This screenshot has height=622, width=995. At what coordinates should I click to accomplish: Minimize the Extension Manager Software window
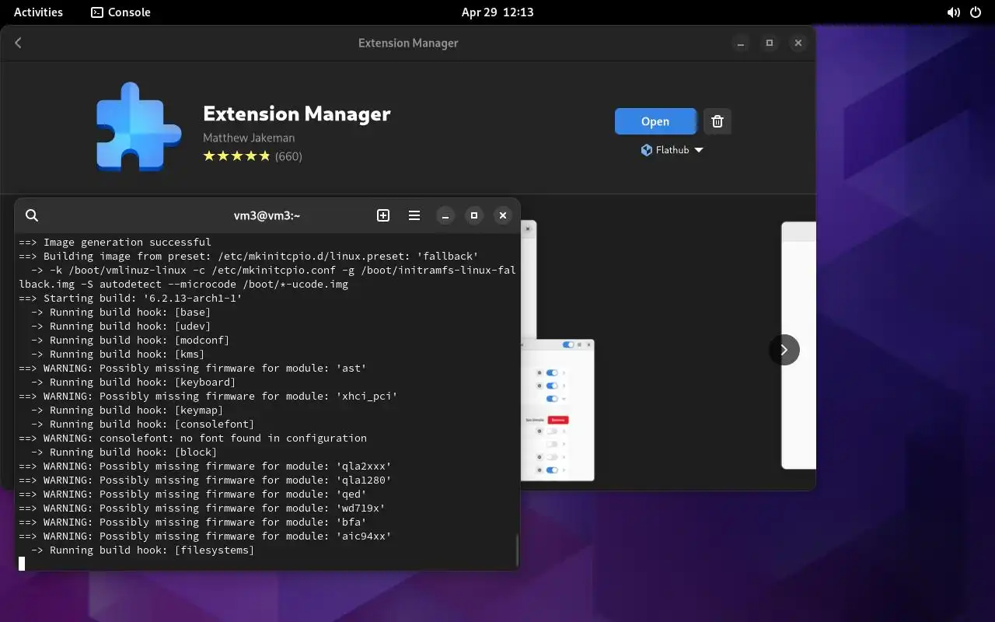click(x=741, y=43)
